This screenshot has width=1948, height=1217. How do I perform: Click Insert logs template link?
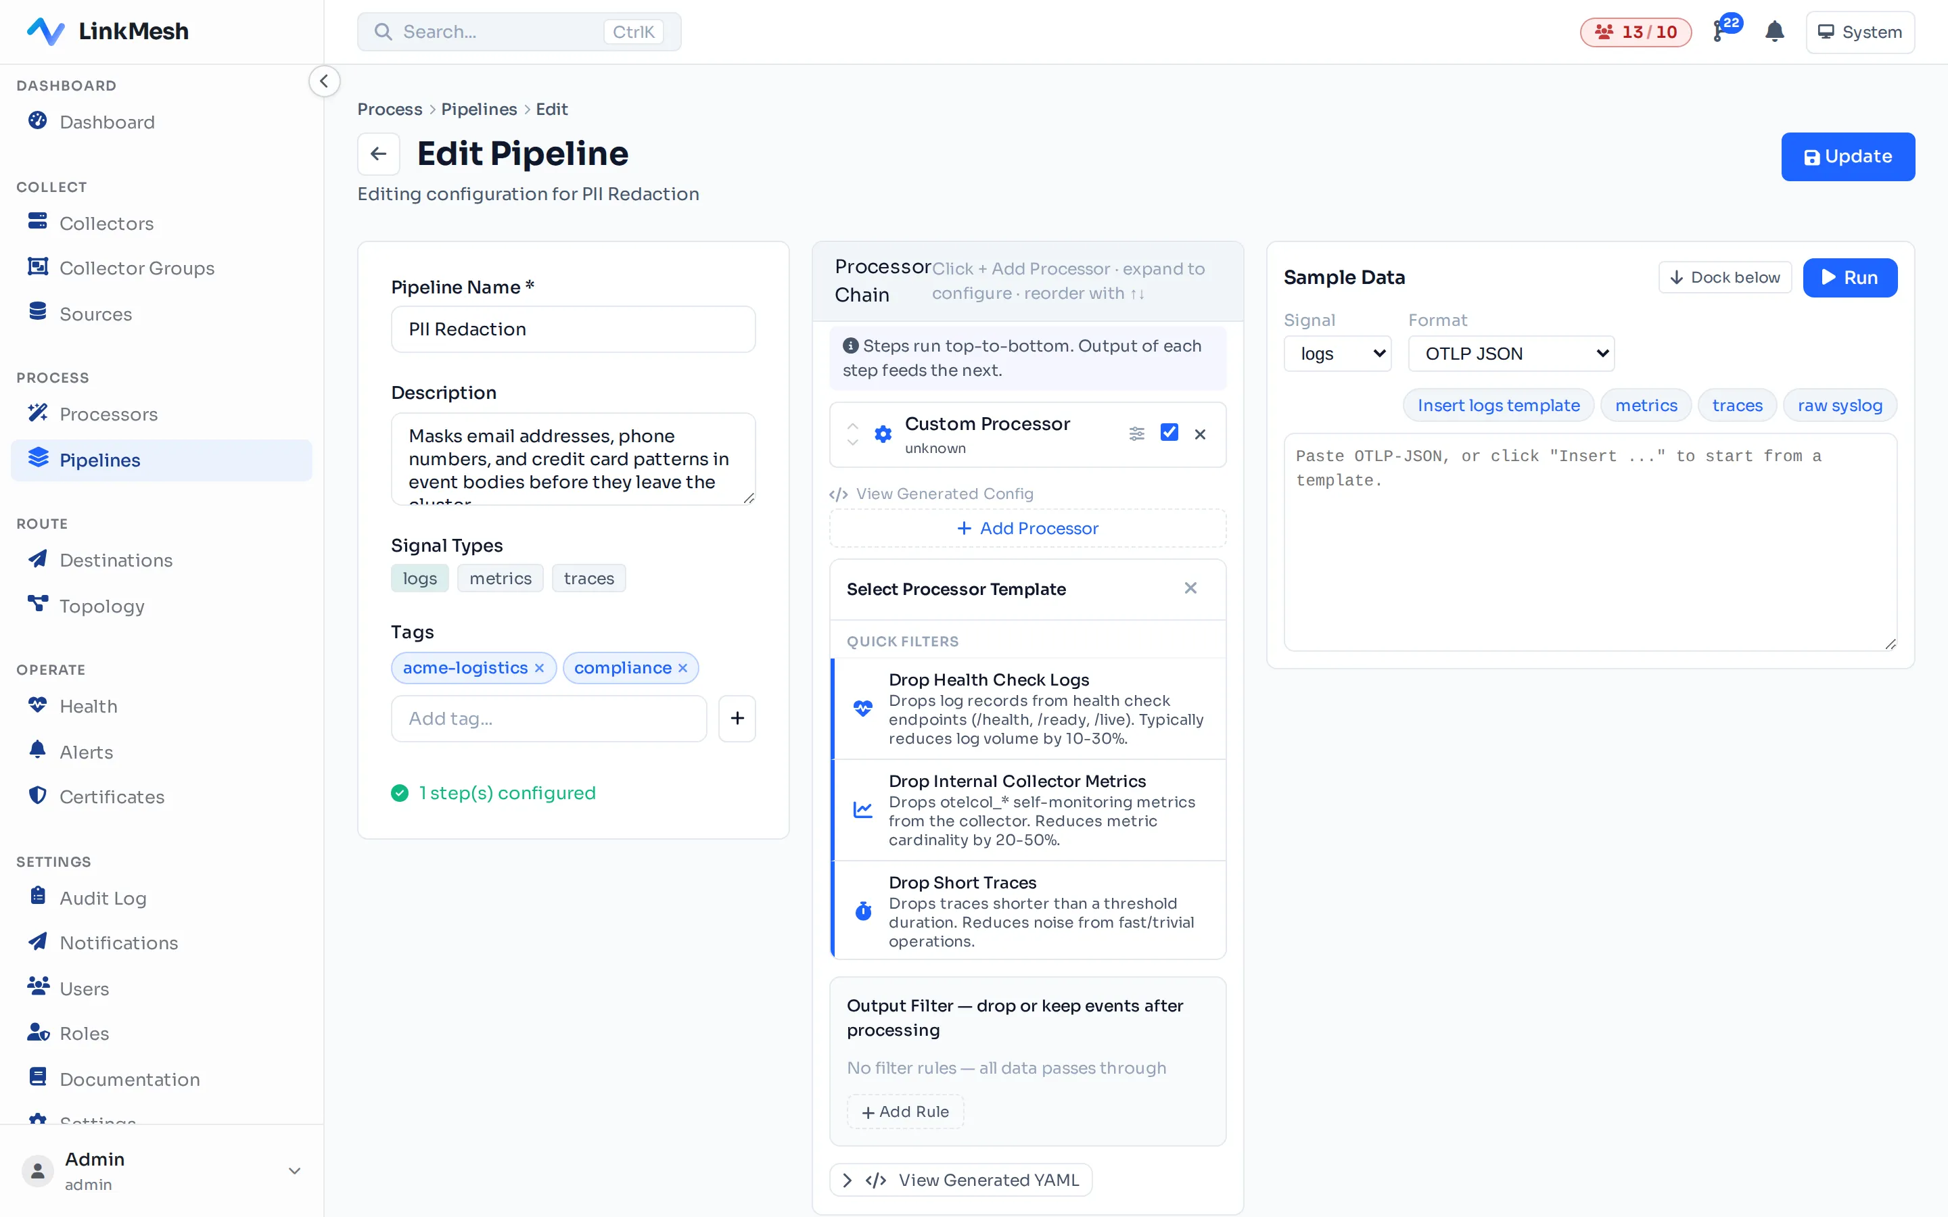[x=1498, y=405]
